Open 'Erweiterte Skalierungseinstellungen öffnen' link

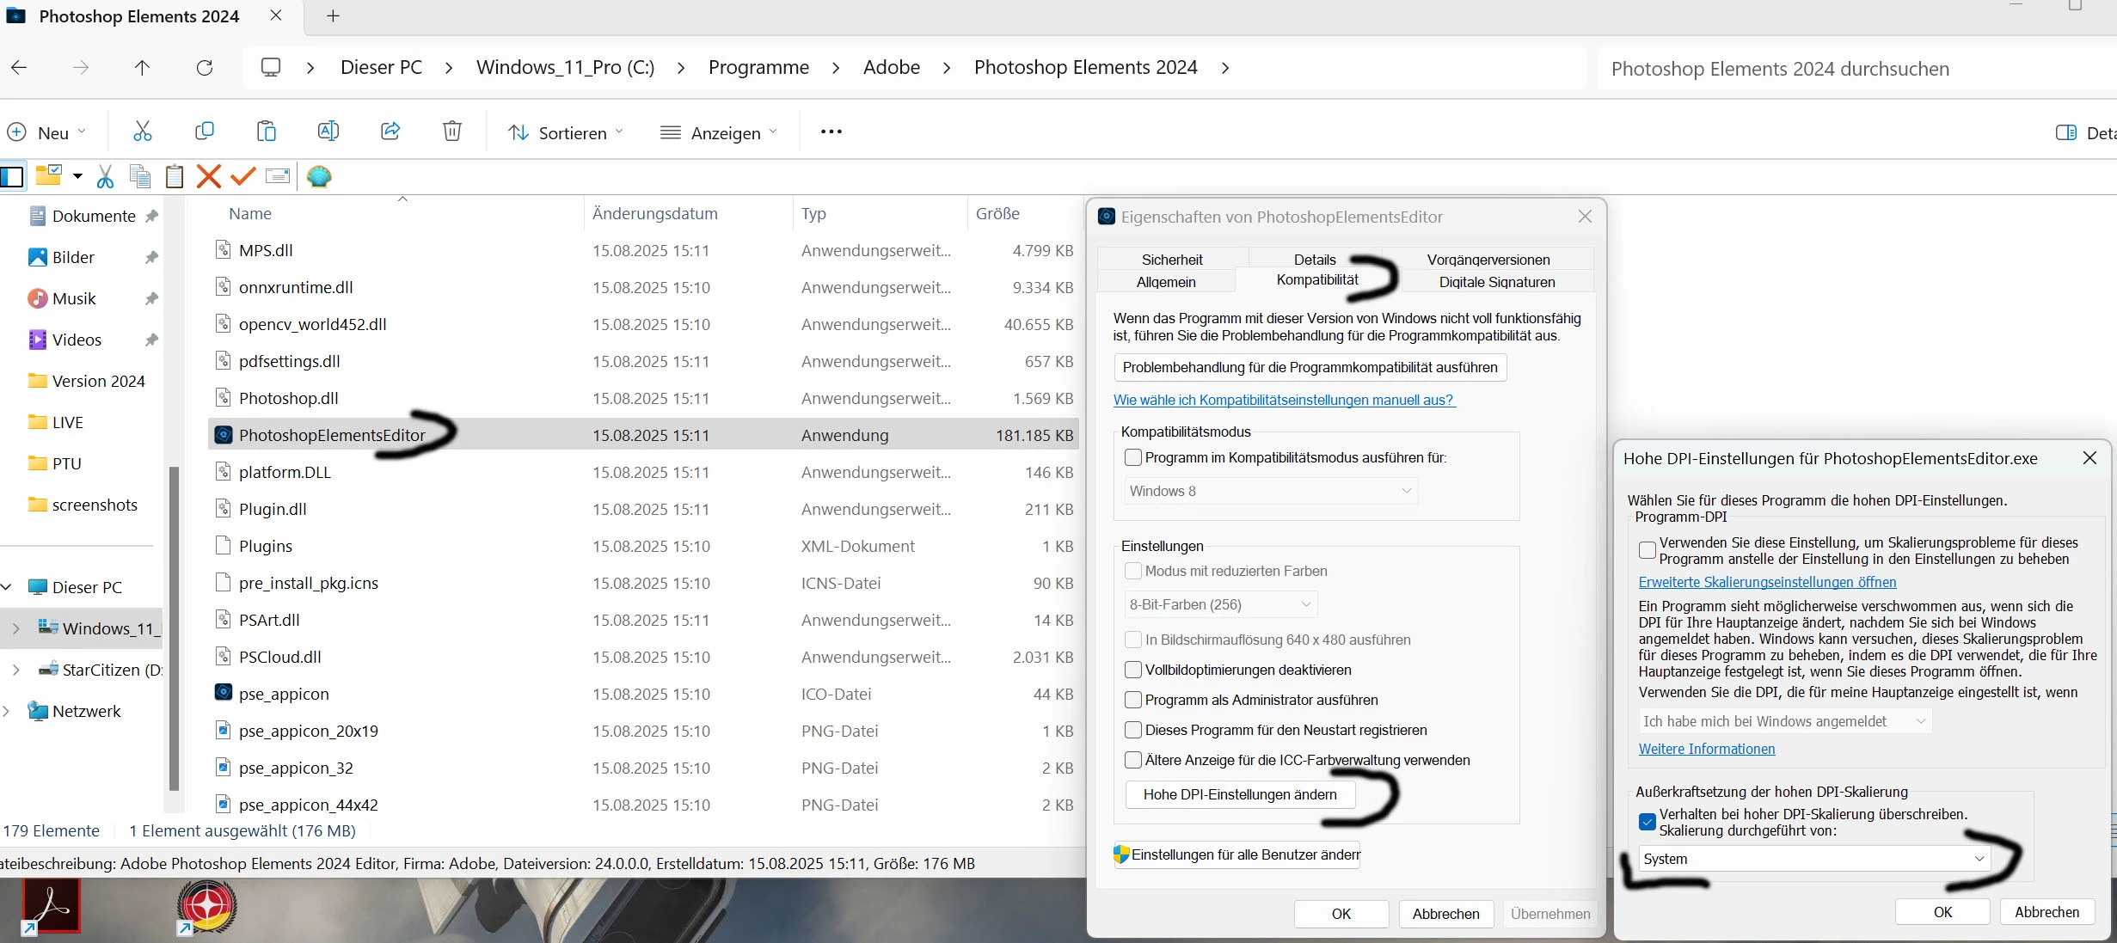click(x=1767, y=582)
